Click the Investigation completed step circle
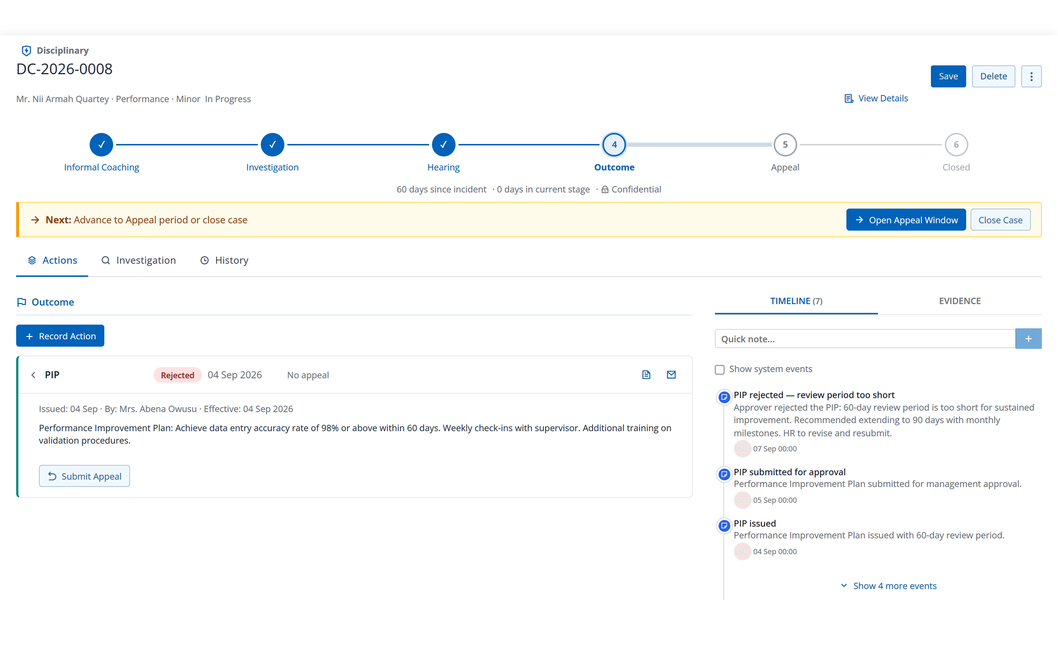This screenshot has height=661, width=1058. 272,145
